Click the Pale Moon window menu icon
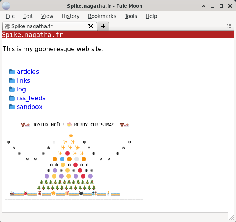The height and width of the screenshot is (222, 236). point(6,6)
